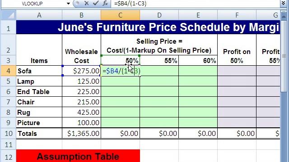Click the $1,365.00 total cell
Image resolution: width=289 pixels, height=162 pixels.
(81, 133)
